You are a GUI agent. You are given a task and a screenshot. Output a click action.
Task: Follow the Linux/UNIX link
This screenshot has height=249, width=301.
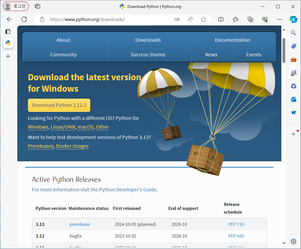point(63,127)
